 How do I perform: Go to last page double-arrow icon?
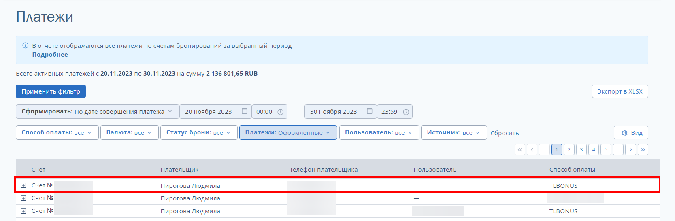coord(643,150)
